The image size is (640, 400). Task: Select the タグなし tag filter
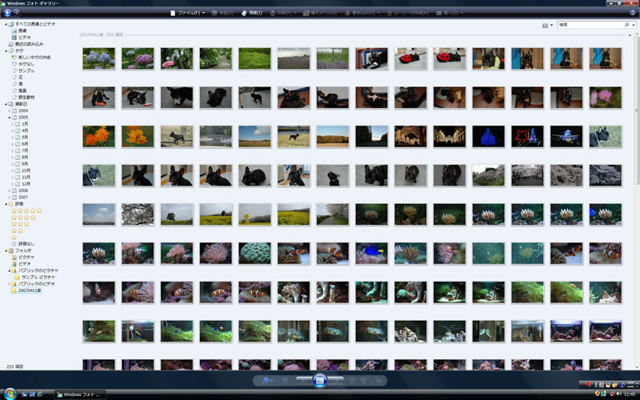26,64
